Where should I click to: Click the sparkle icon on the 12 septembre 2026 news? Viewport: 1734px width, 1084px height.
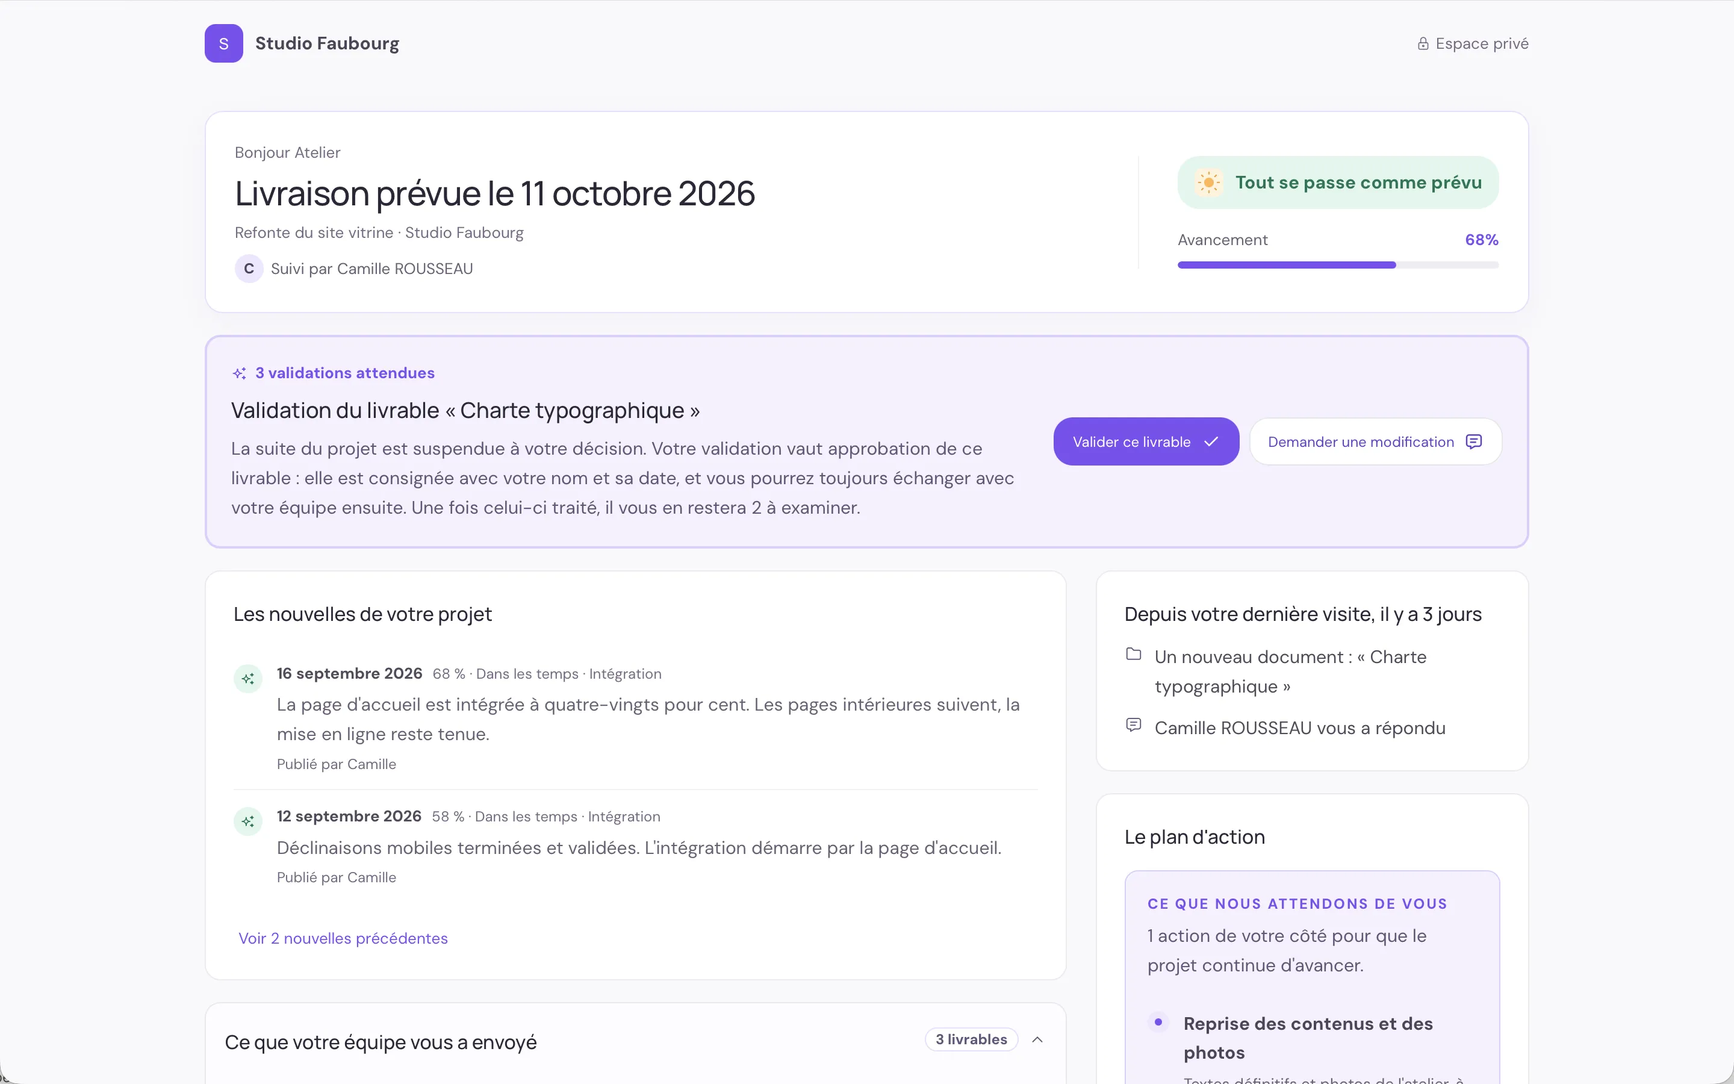coord(248,821)
